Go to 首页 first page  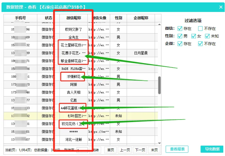click(x=111, y=150)
